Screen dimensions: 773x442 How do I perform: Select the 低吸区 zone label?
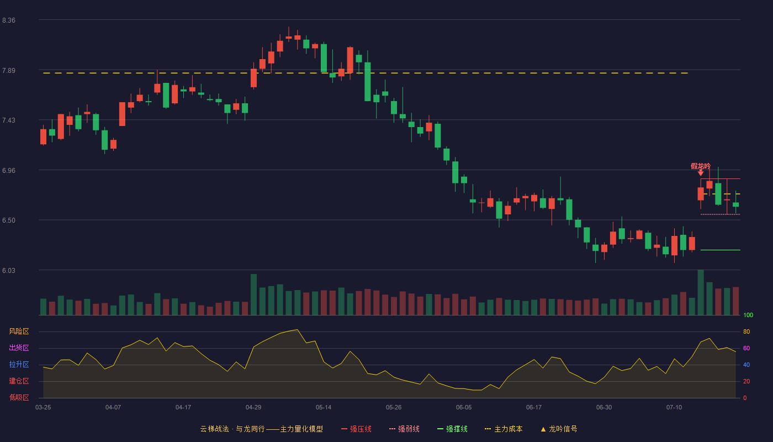click(19, 397)
